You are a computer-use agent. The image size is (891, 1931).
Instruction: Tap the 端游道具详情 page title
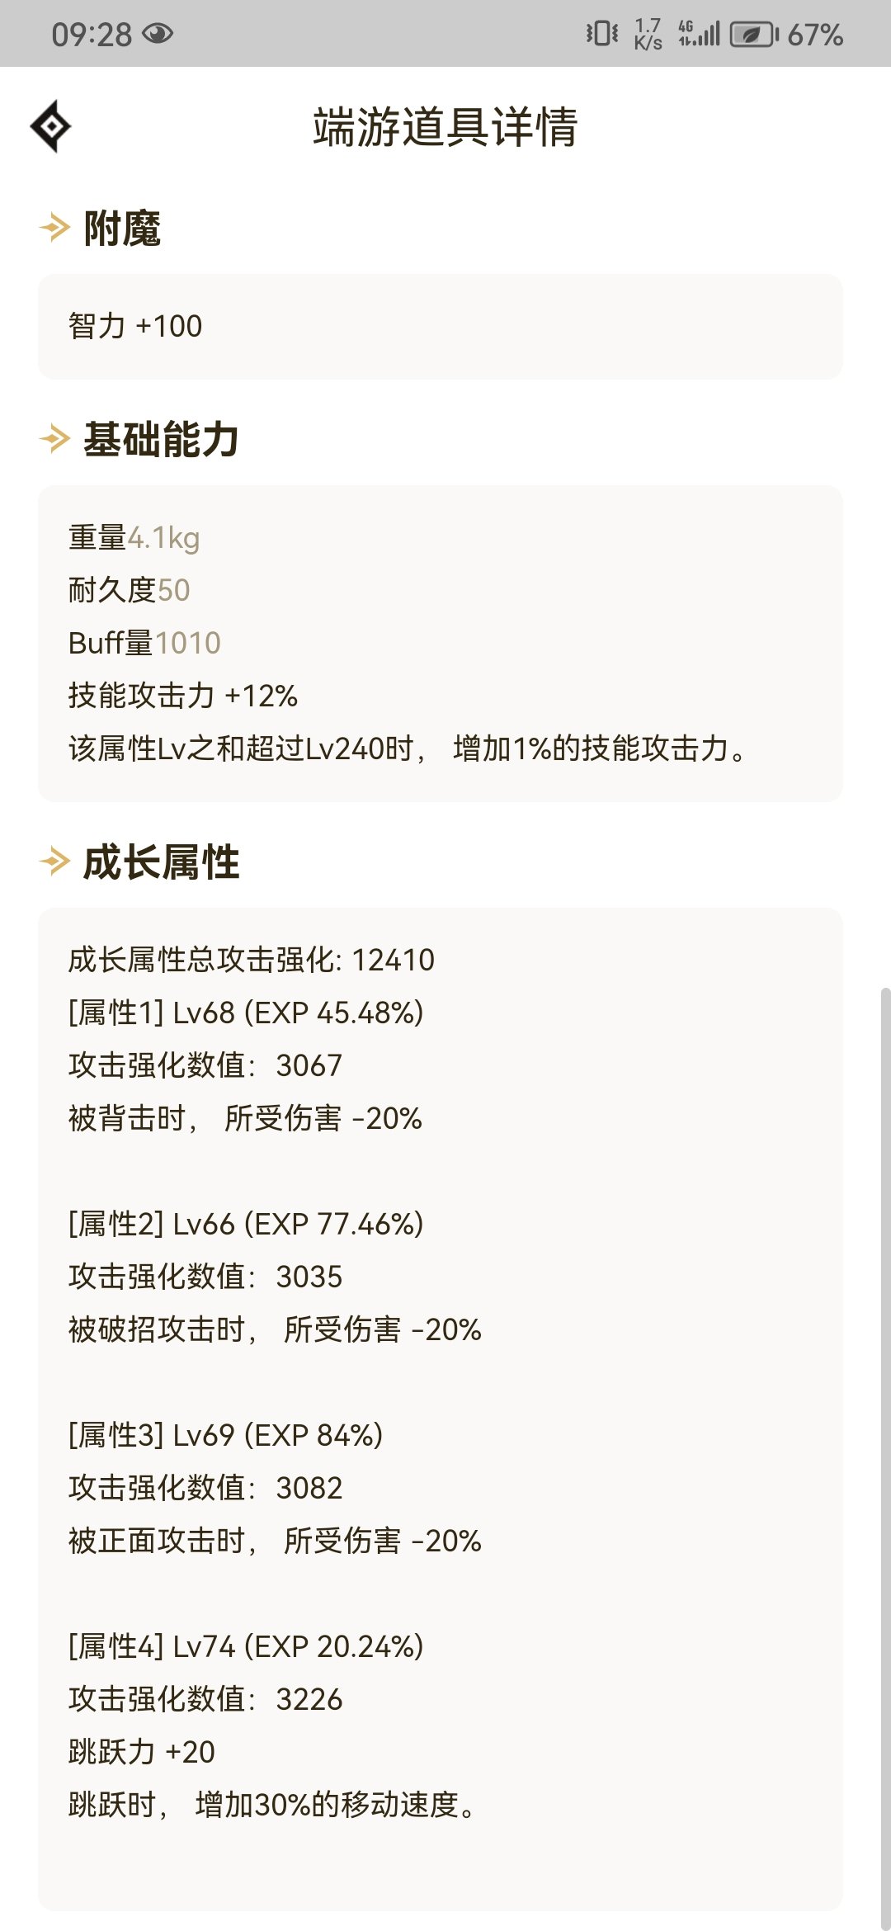[x=445, y=127]
